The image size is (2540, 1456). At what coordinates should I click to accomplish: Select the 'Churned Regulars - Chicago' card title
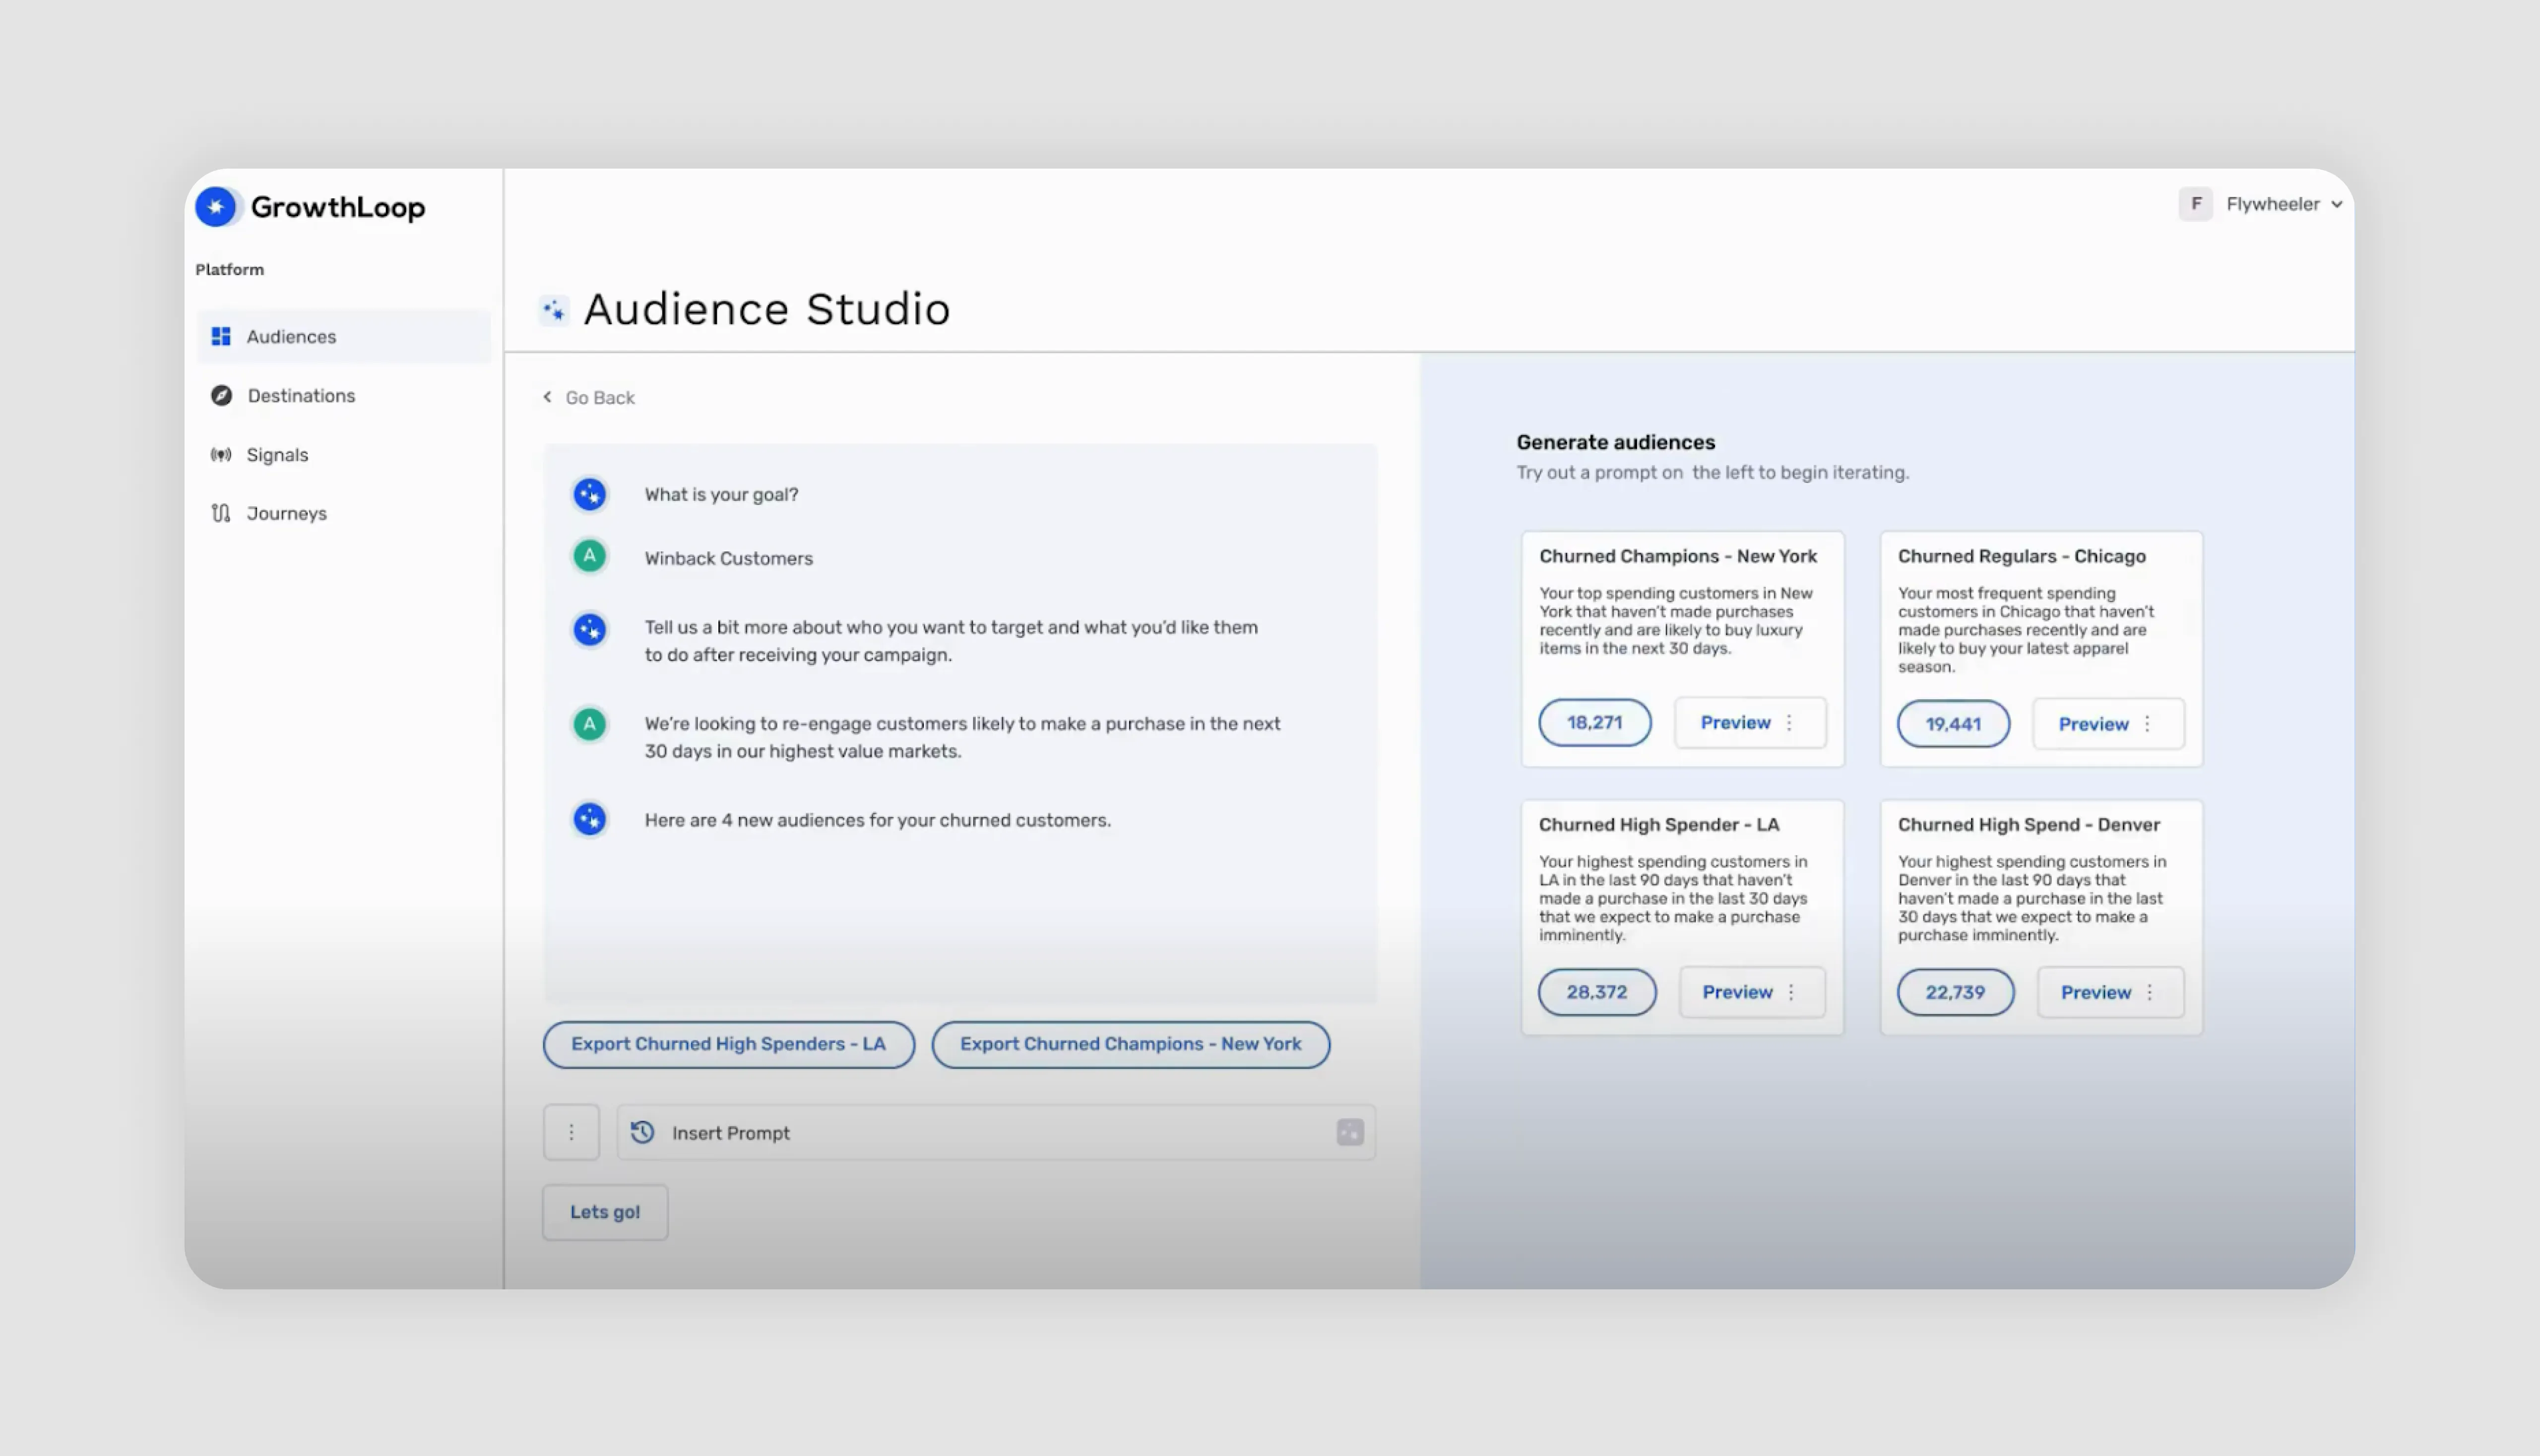2022,556
